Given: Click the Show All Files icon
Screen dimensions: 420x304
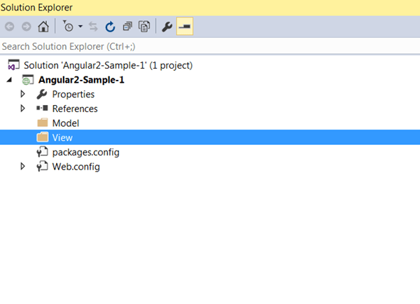Looking at the screenshot, I should click(144, 27).
